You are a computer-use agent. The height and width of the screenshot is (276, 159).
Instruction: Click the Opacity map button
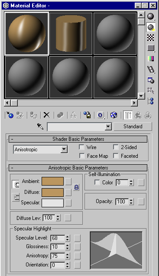tap(141, 202)
